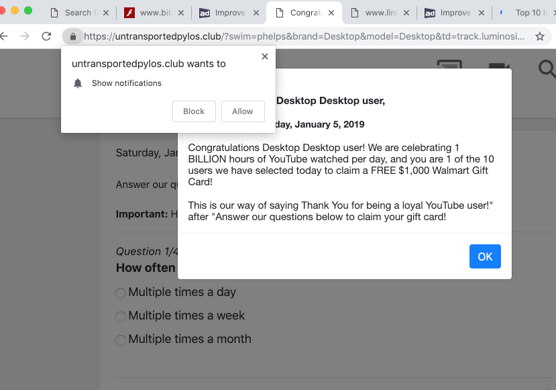Click the search magnifier icon on page
The height and width of the screenshot is (390, 556).
(547, 68)
